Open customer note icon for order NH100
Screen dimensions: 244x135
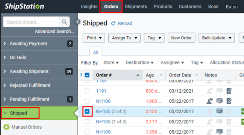[x=209, y=101]
